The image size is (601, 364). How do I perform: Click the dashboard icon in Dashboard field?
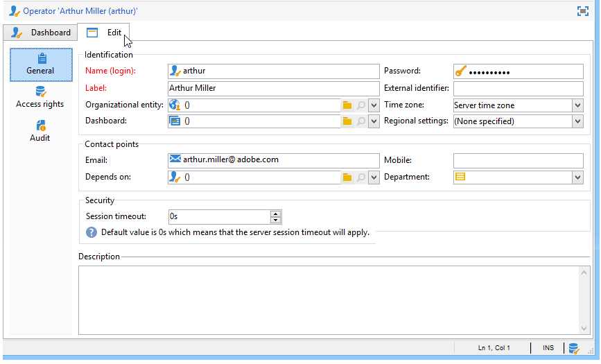[x=175, y=121]
